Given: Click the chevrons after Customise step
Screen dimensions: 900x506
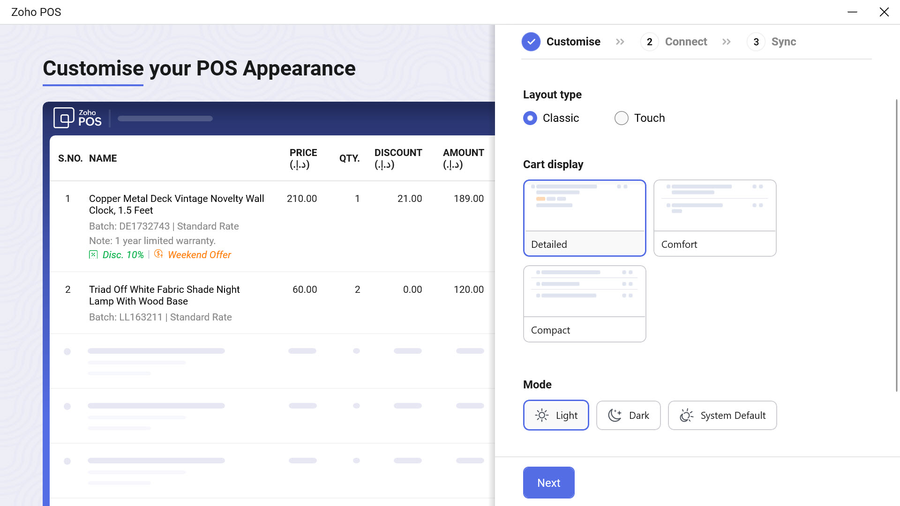Looking at the screenshot, I should click(620, 42).
